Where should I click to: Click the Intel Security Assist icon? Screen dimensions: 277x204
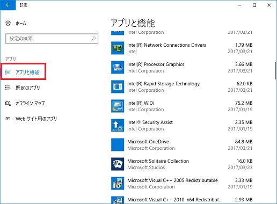pyautogui.click(x=118, y=125)
